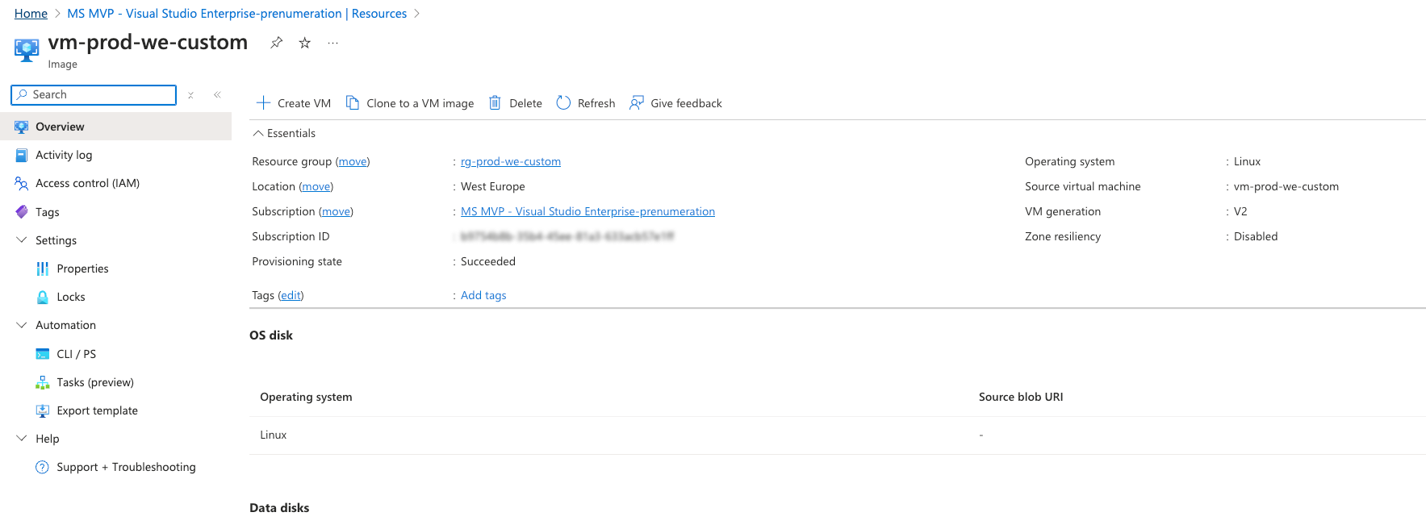1426x529 pixels.
Task: Click move link next to Resource group
Action: tap(353, 161)
